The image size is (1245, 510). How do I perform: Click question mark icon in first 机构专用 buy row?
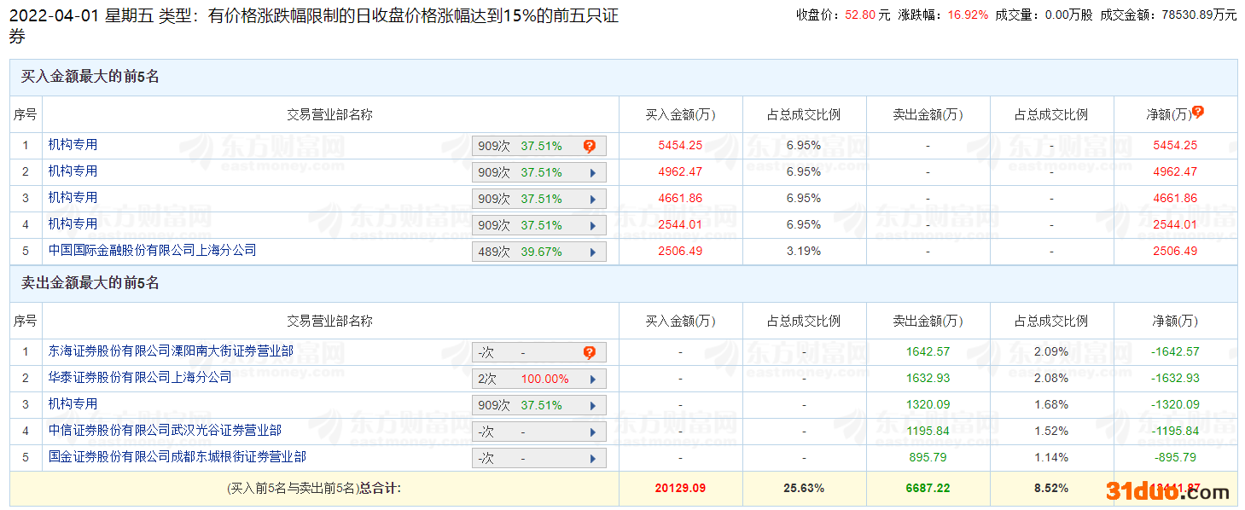point(589,146)
